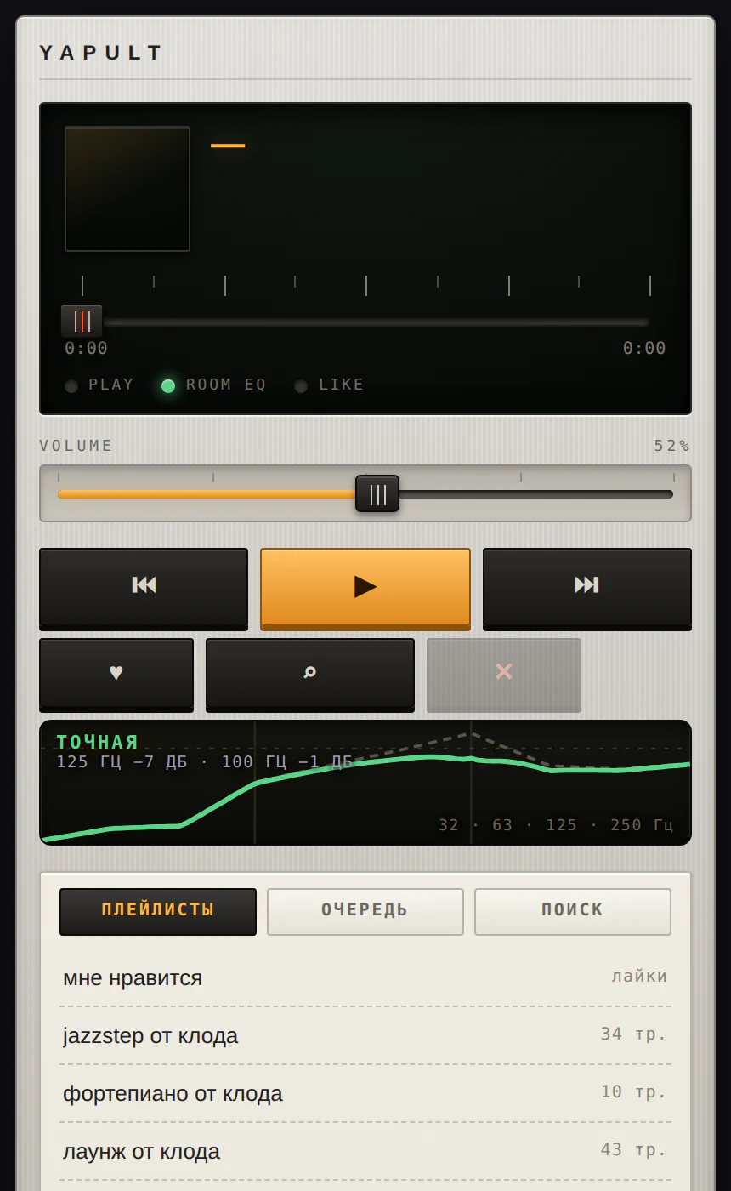Screen dimensions: 731x1191
Task: Click the YAPULT title
Action: click(101, 53)
